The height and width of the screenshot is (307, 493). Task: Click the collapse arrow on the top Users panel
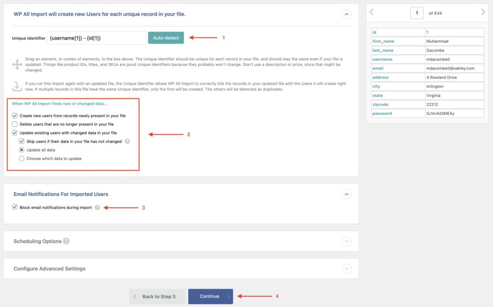[346, 14]
